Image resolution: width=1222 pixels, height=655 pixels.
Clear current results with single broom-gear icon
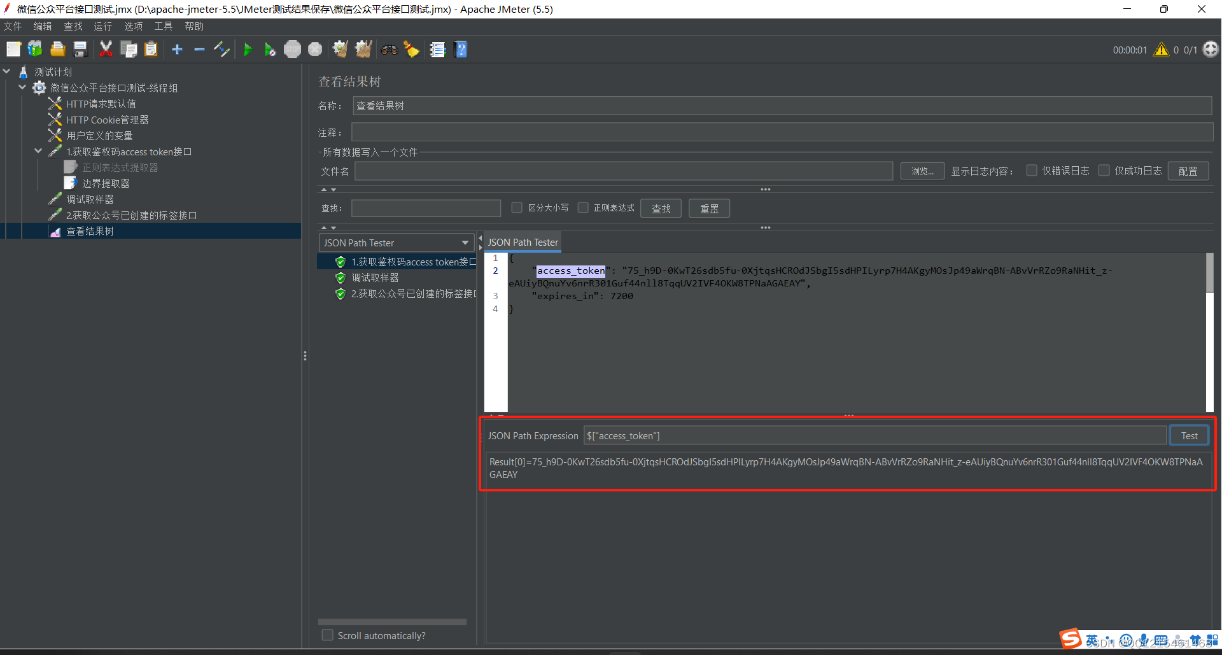(x=341, y=49)
